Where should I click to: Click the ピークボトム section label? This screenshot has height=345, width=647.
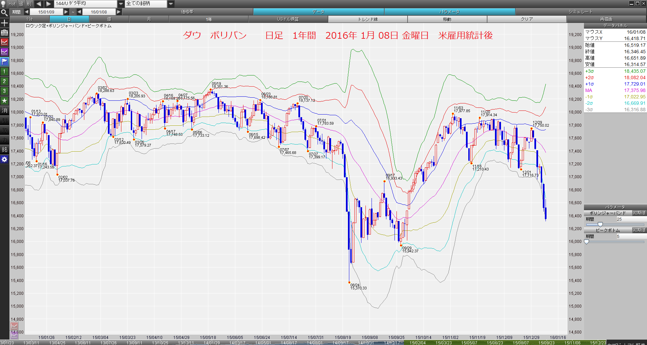point(608,230)
